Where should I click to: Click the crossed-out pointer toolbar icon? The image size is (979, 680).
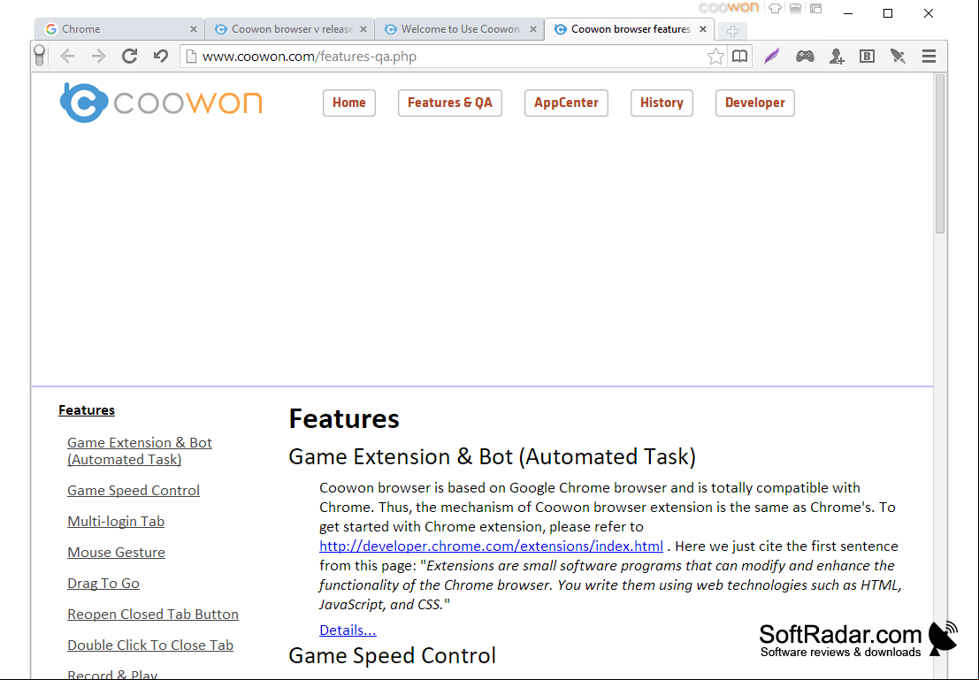tap(898, 57)
